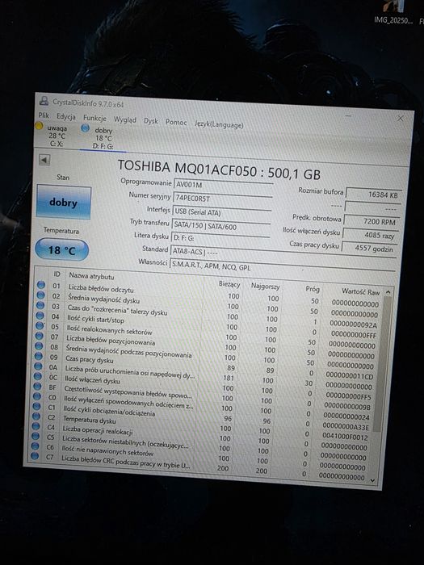Click the Numer seryjny field
The width and height of the screenshot is (424, 565).
click(222, 199)
